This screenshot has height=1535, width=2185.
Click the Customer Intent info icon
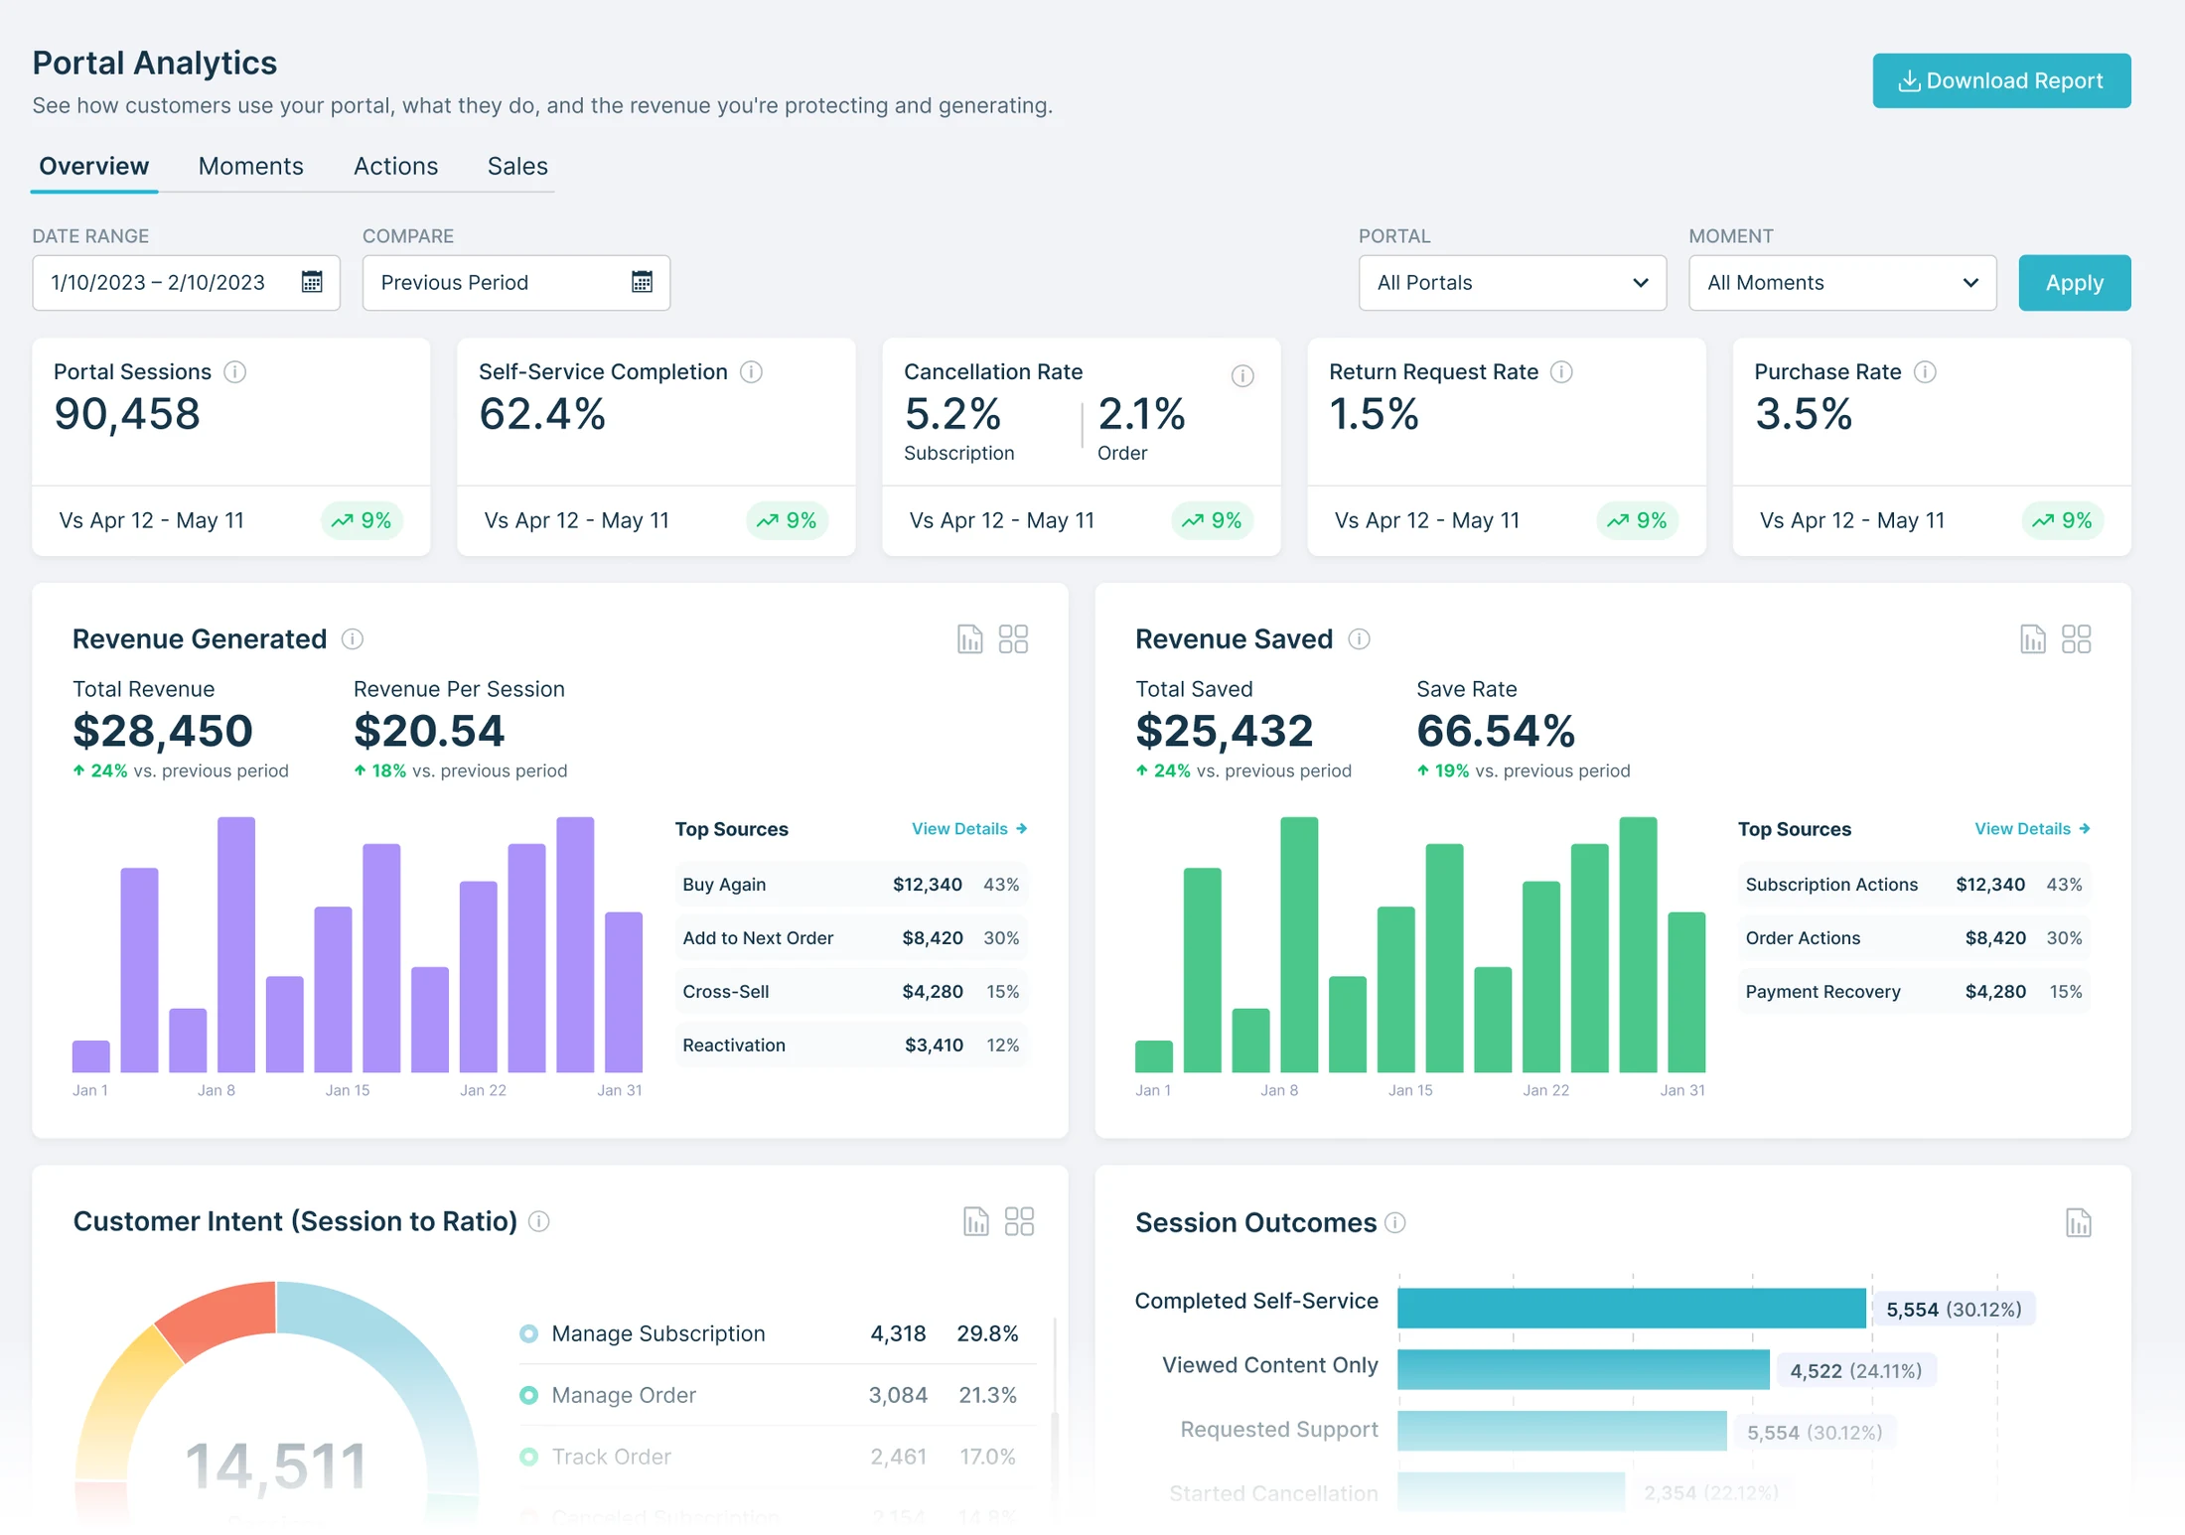point(539,1221)
